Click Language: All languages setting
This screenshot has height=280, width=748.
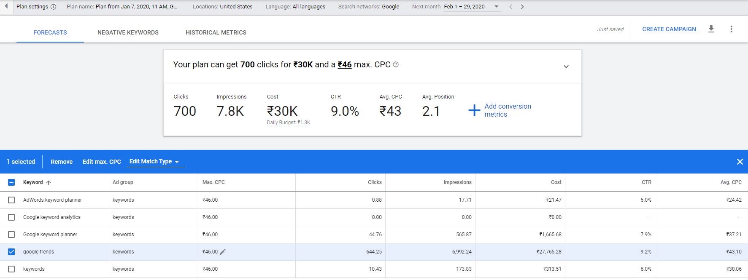pyautogui.click(x=295, y=7)
